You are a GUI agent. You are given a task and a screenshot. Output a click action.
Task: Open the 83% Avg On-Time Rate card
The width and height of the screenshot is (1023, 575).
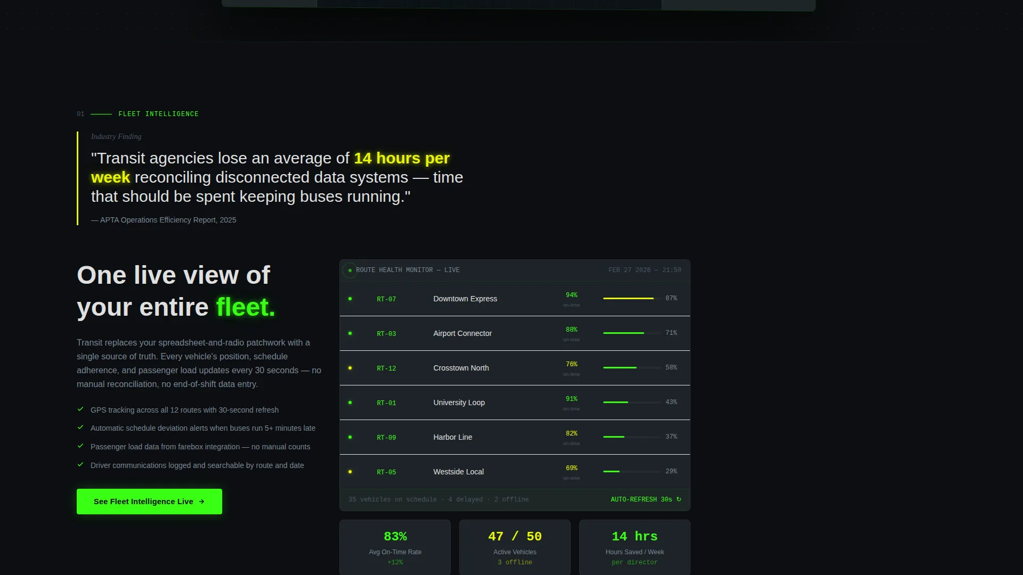point(395,547)
